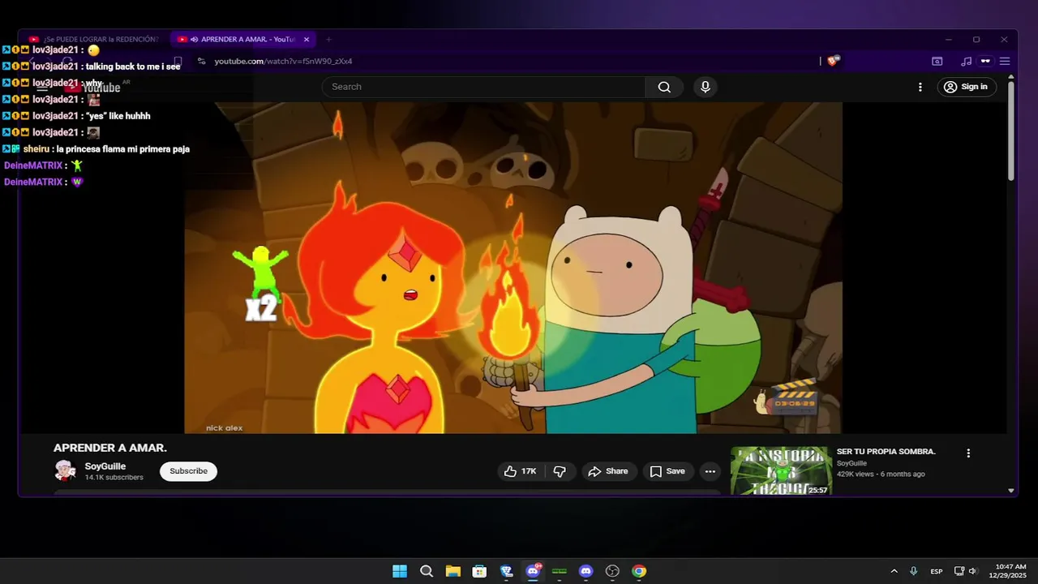Open SoyGuille channel name link
Image resolution: width=1038 pixels, height=584 pixels.
(x=106, y=466)
